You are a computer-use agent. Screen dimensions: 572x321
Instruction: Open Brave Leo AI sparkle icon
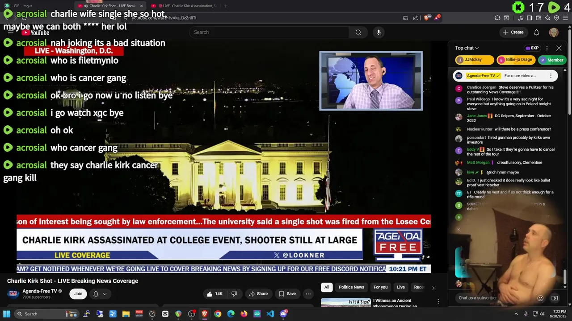point(547,18)
